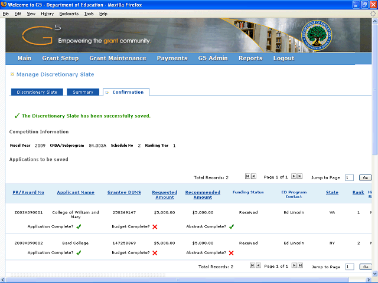Click the top Jump to Page field

pos(349,177)
